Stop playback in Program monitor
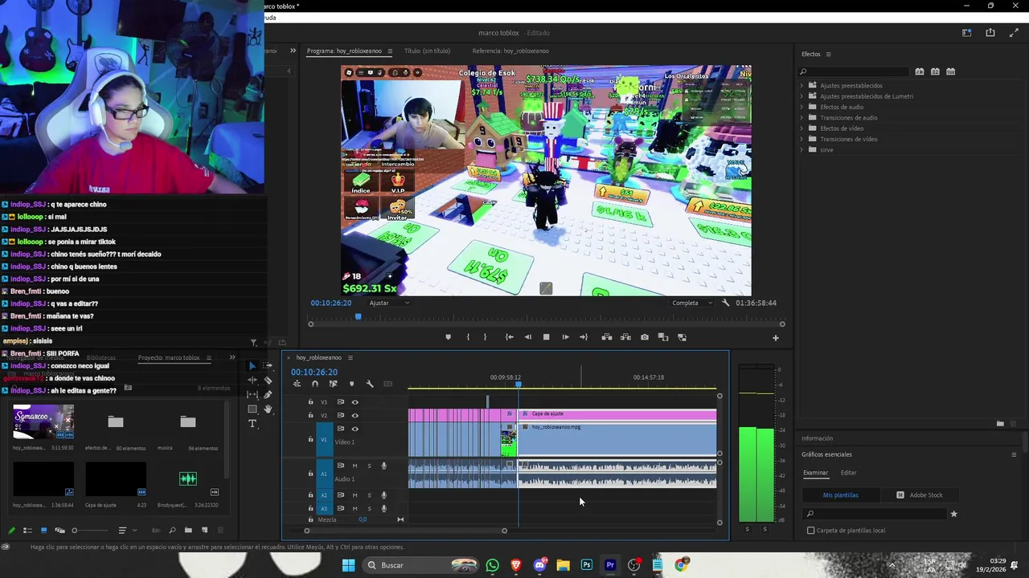This screenshot has height=578, width=1029. [546, 337]
